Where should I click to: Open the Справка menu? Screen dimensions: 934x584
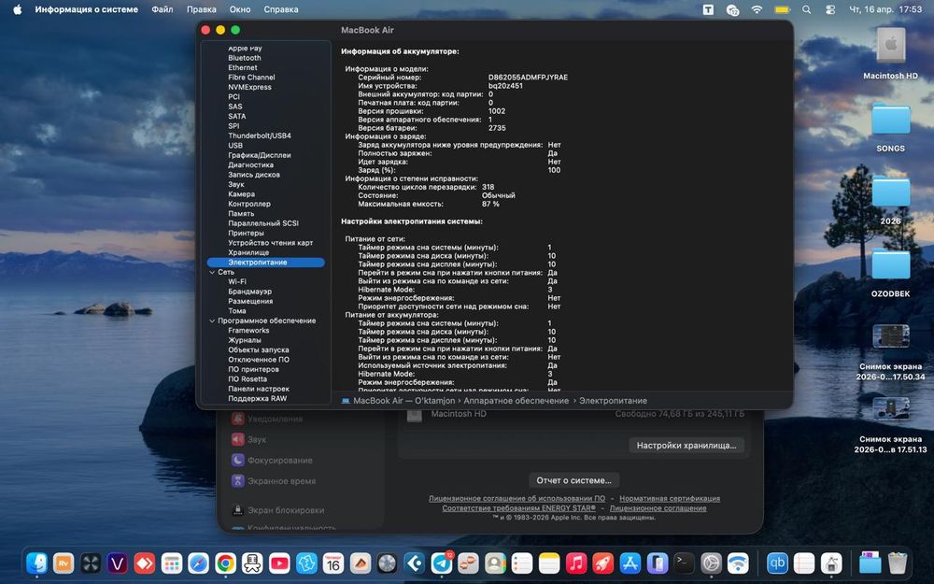281,9
